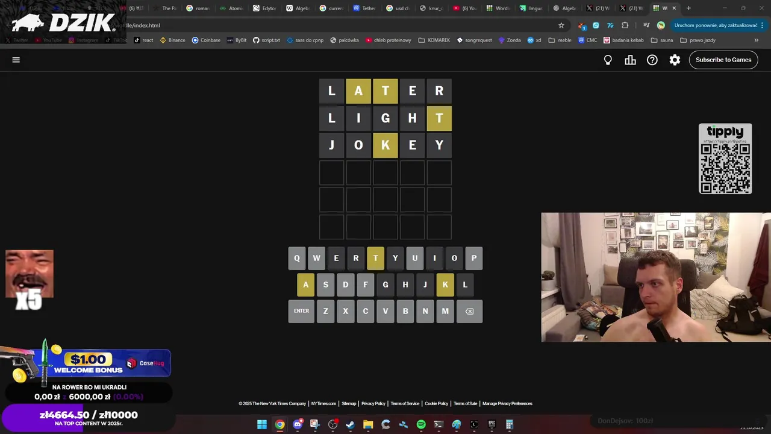The image size is (771, 434).
Task: Tap the Q key on the Wordle keyboard
Action: pos(296,258)
